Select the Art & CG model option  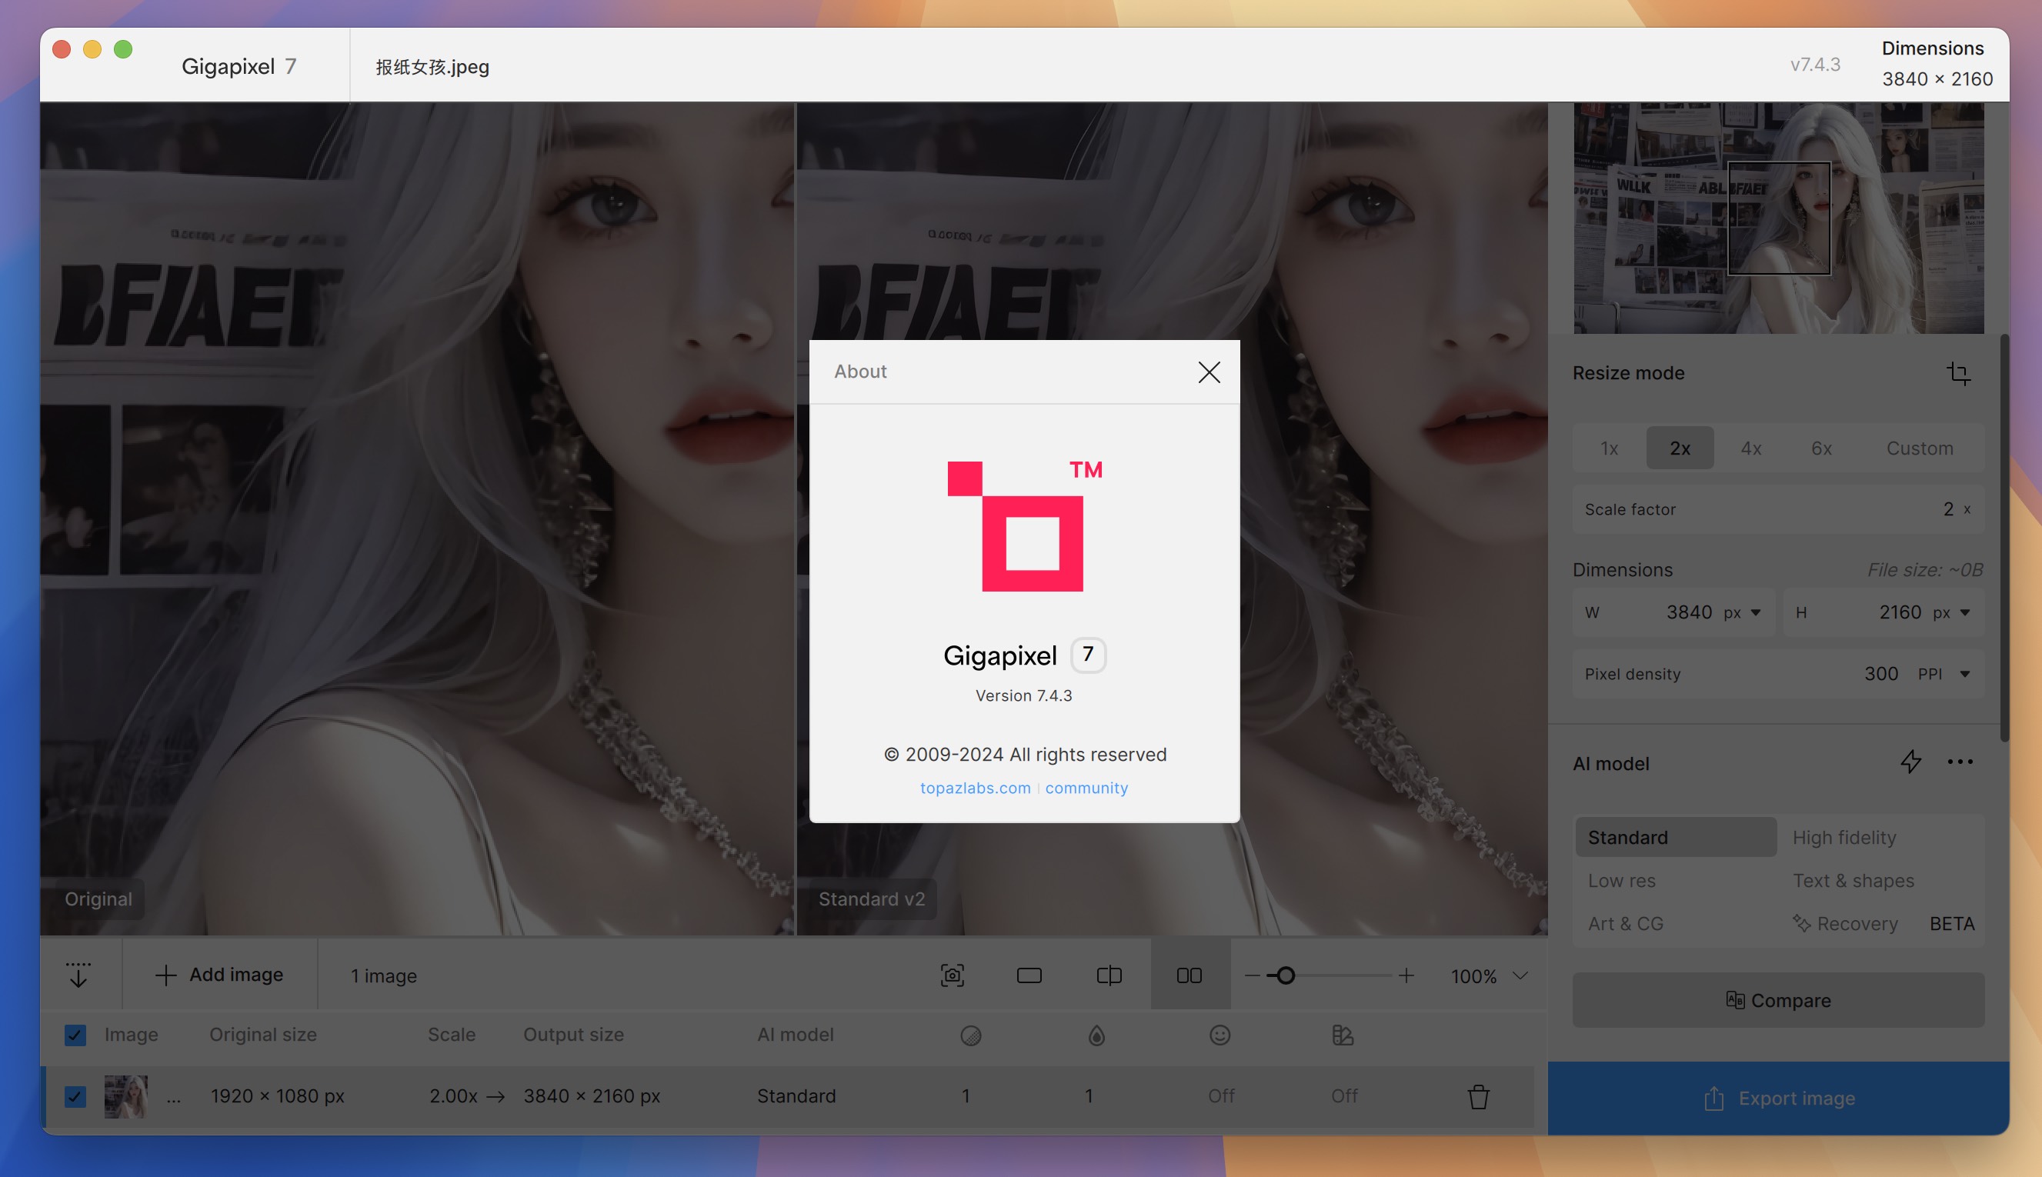click(x=1626, y=923)
